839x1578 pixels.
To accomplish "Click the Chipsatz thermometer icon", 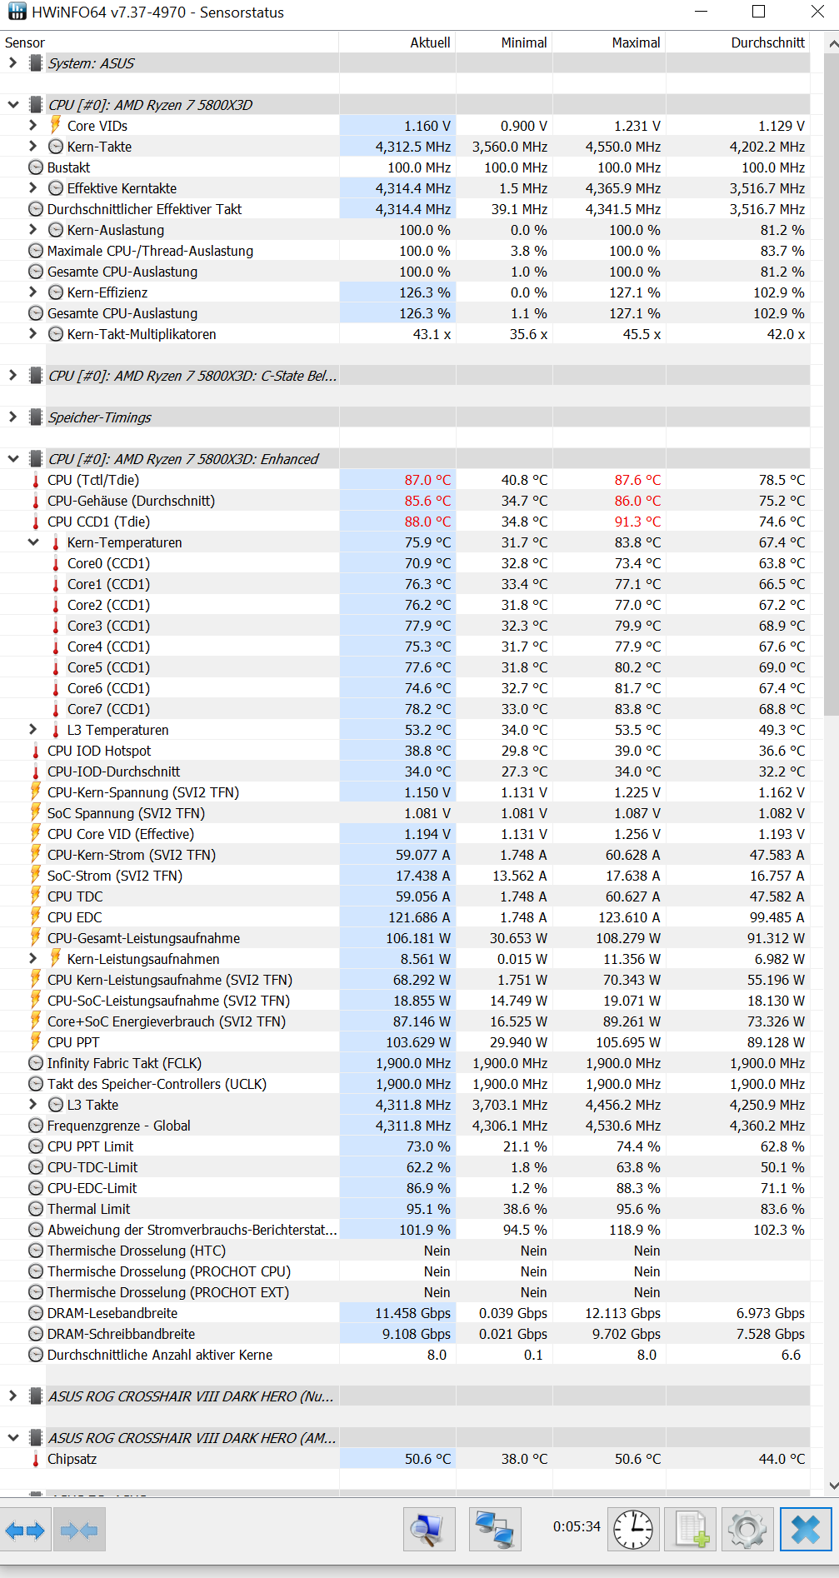I will [x=36, y=1459].
